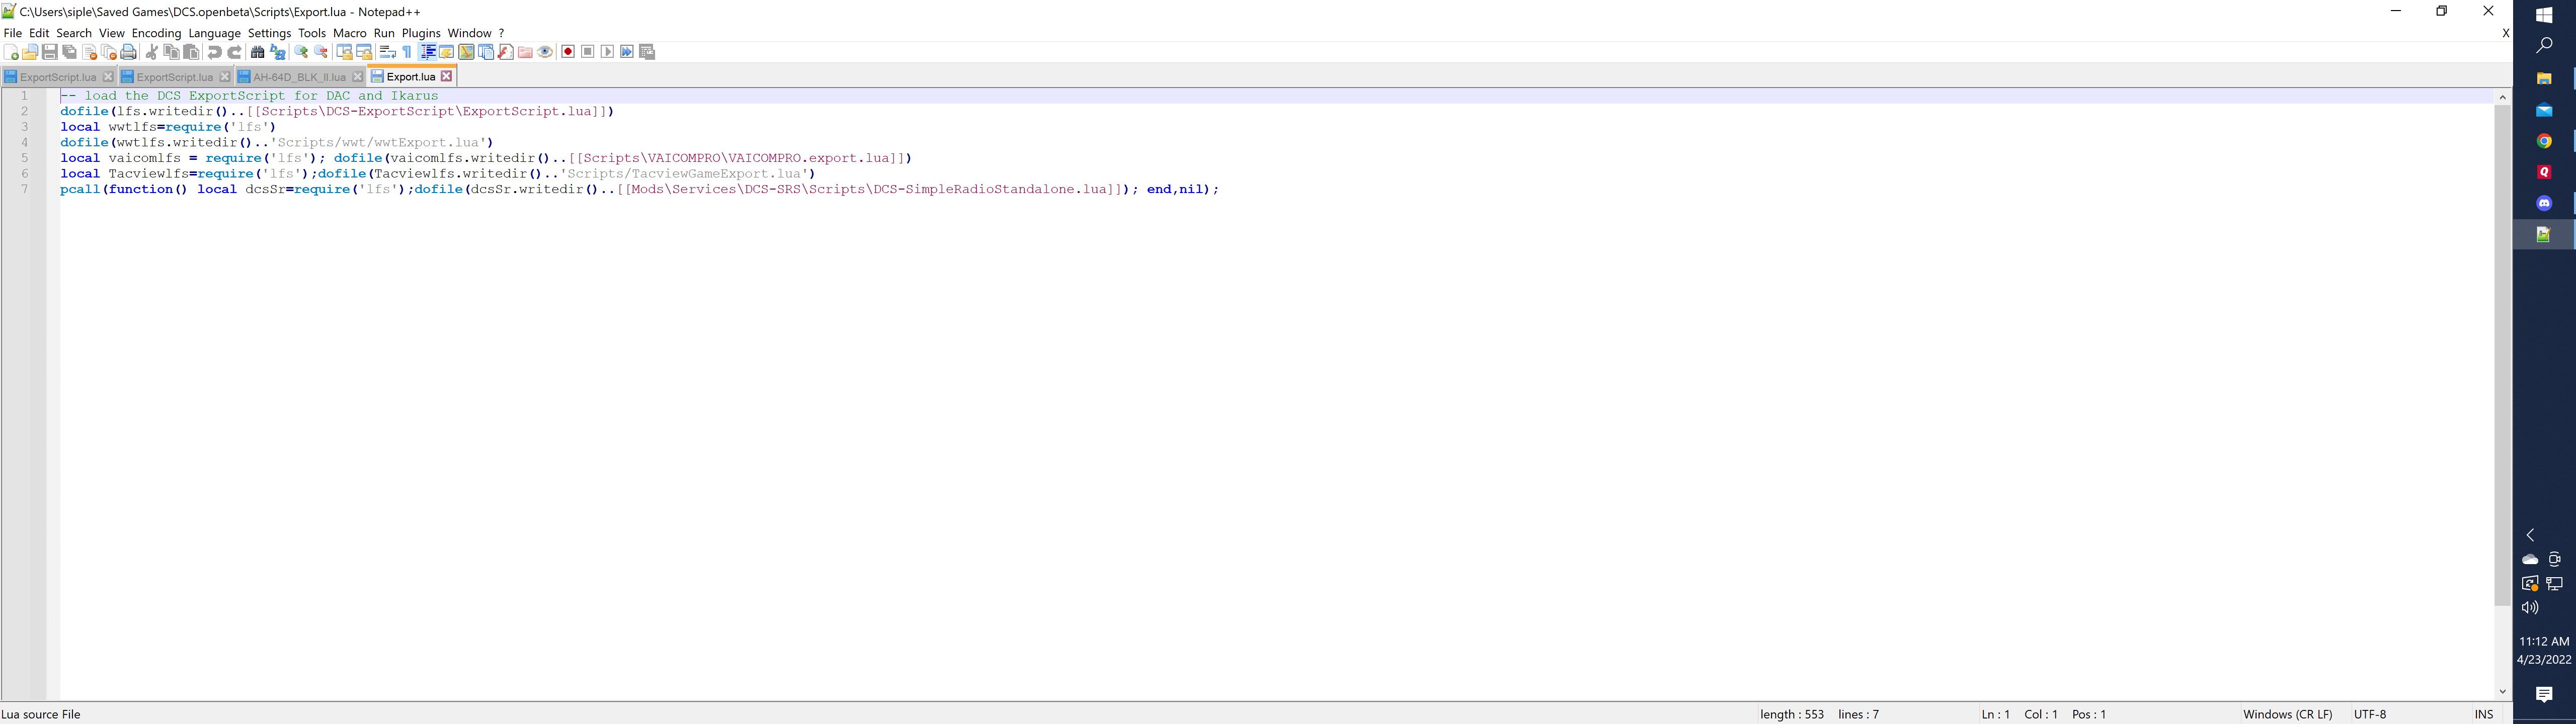
Task: Show the Document Map panel
Action: click(x=466, y=52)
